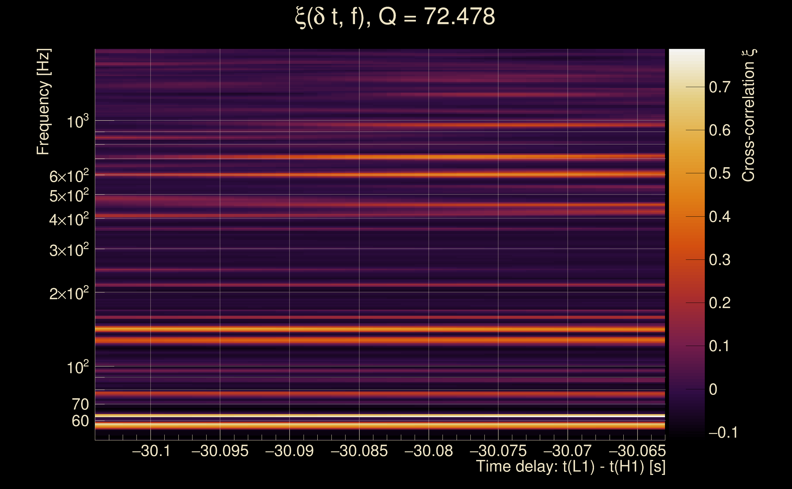Click the 60 Hz frequency tick label
The height and width of the screenshot is (489, 792).
tap(80, 421)
